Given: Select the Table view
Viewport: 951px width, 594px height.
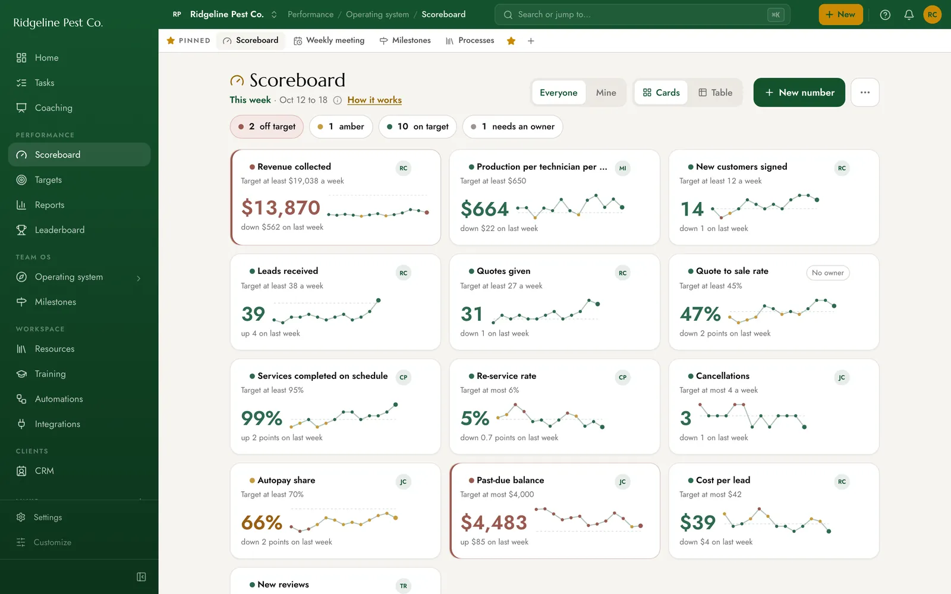Looking at the screenshot, I should coord(715,93).
